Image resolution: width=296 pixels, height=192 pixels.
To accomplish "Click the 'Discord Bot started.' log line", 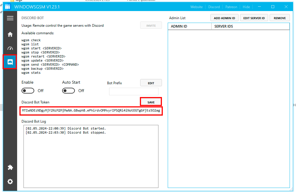I will (x=66, y=128).
